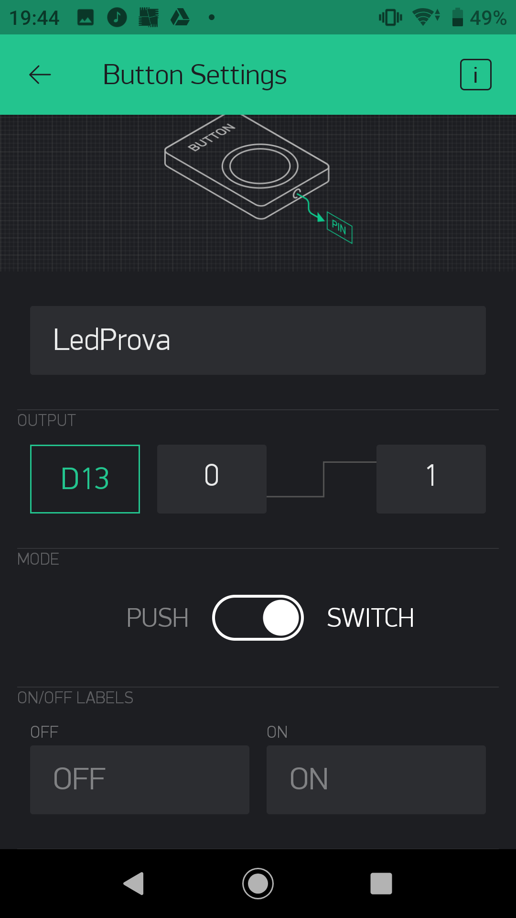The image size is (516, 918).
Task: Tap the image notification icon in status bar
Action: click(86, 18)
